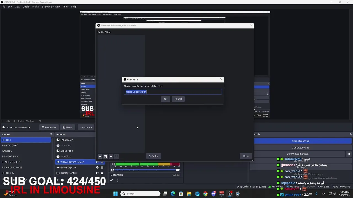This screenshot has width=353, height=198.
Task: Open the Docks menu
Action: click(26, 7)
